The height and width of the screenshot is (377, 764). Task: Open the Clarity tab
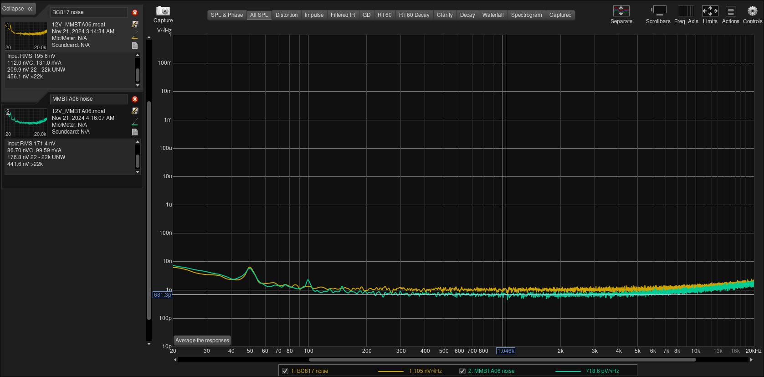pos(445,15)
